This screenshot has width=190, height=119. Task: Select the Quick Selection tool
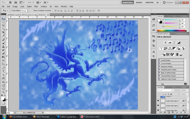click(x=3, y=29)
